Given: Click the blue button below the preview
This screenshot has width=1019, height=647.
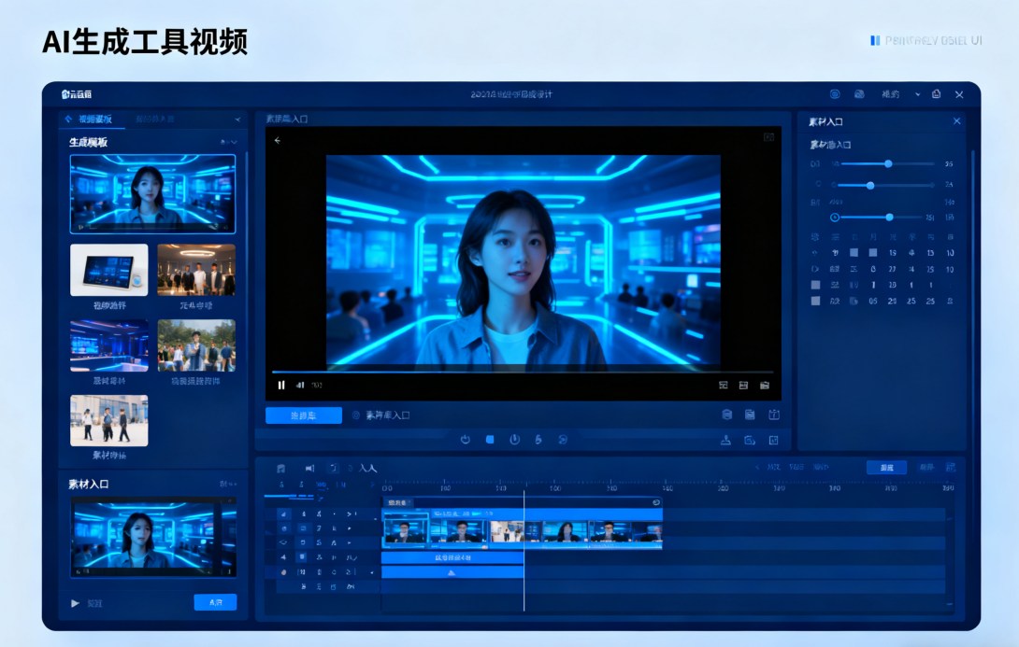Looking at the screenshot, I should (x=303, y=415).
